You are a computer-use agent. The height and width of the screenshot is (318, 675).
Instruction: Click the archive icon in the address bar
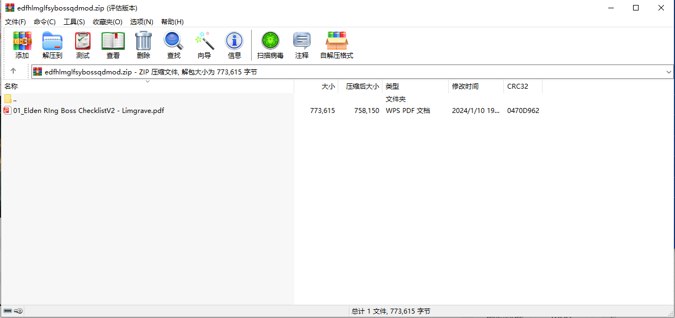pyautogui.click(x=38, y=72)
